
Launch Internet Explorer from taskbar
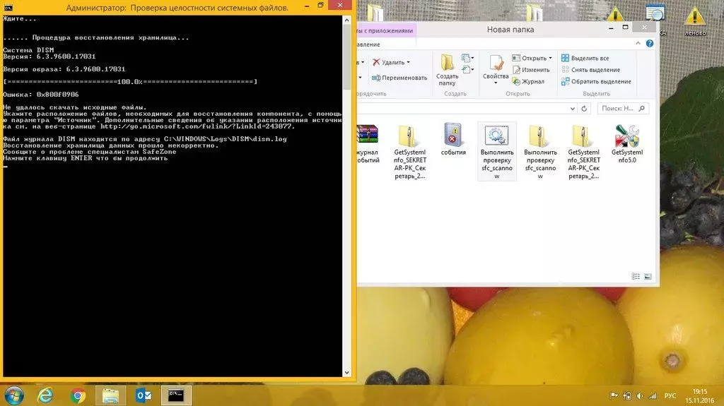pos(45,396)
